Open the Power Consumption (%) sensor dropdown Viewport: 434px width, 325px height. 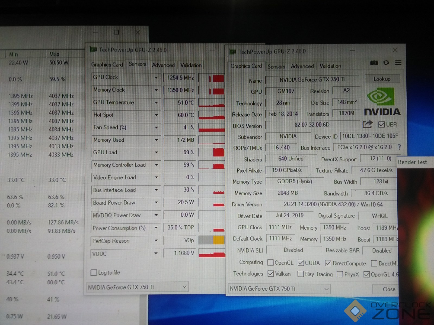tap(156, 228)
